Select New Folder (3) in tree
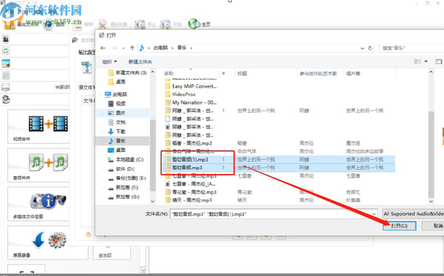Image resolution: width=444 pixels, height=276 pixels. pos(131,73)
